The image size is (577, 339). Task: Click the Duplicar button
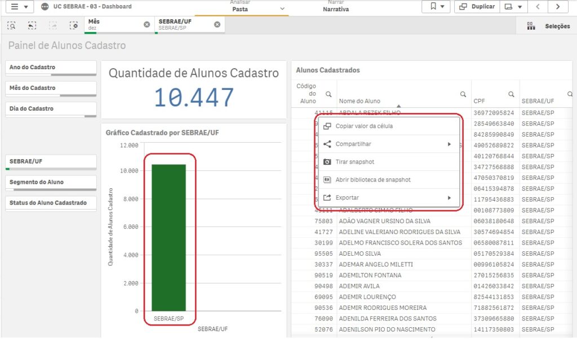(477, 7)
